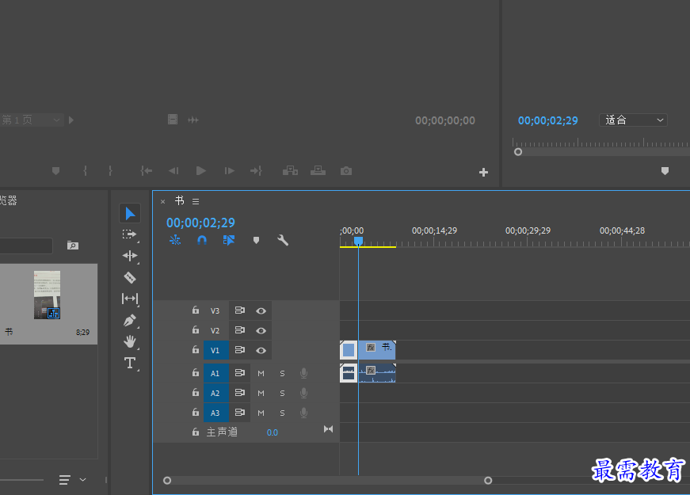Step back one frame in source monitor
690x495 pixels.
(173, 171)
